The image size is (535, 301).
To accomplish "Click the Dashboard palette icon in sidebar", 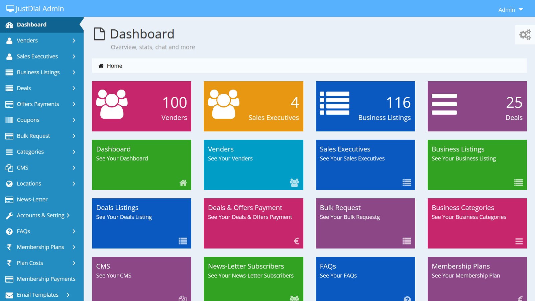I will 9,25.
